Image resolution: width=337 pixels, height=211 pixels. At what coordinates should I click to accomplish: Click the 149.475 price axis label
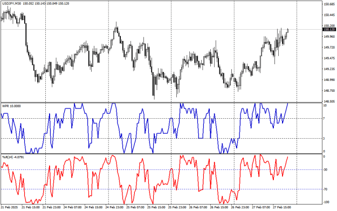(329, 58)
